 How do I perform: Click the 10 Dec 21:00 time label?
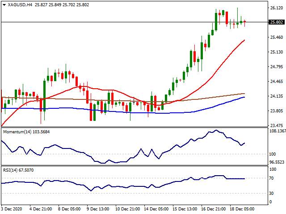(128, 209)
